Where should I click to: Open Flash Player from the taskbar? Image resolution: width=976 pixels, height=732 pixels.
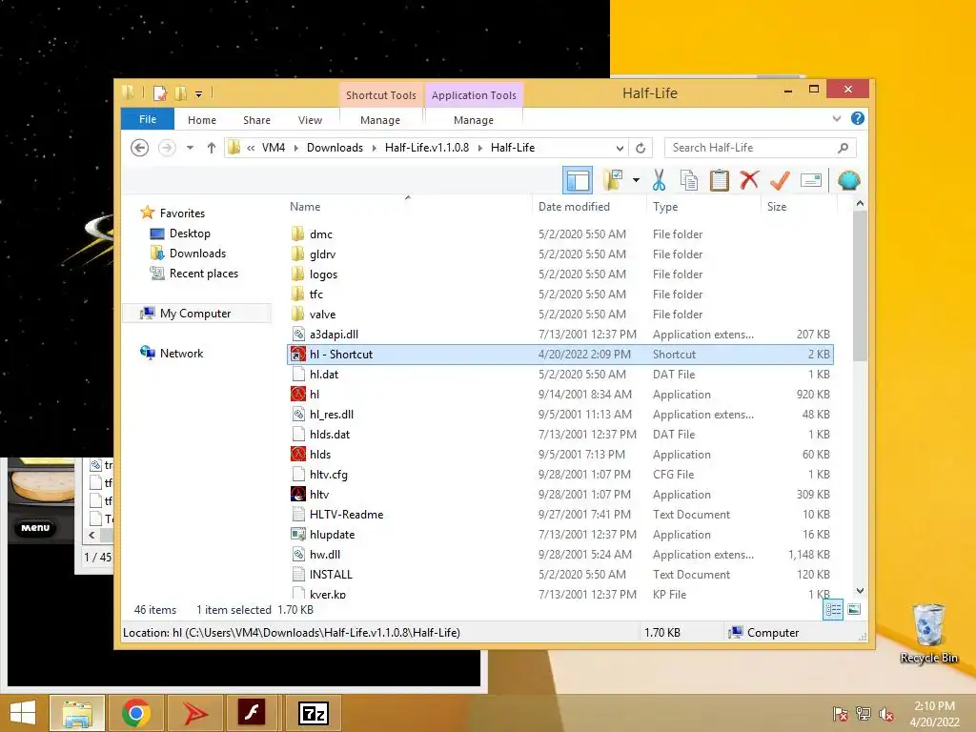click(252, 713)
